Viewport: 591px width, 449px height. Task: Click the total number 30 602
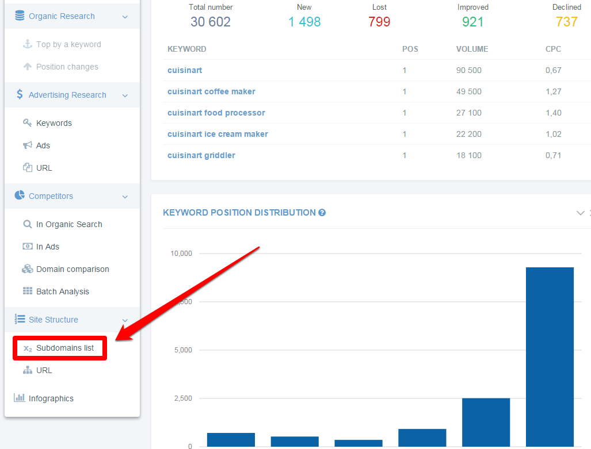pyautogui.click(x=210, y=22)
